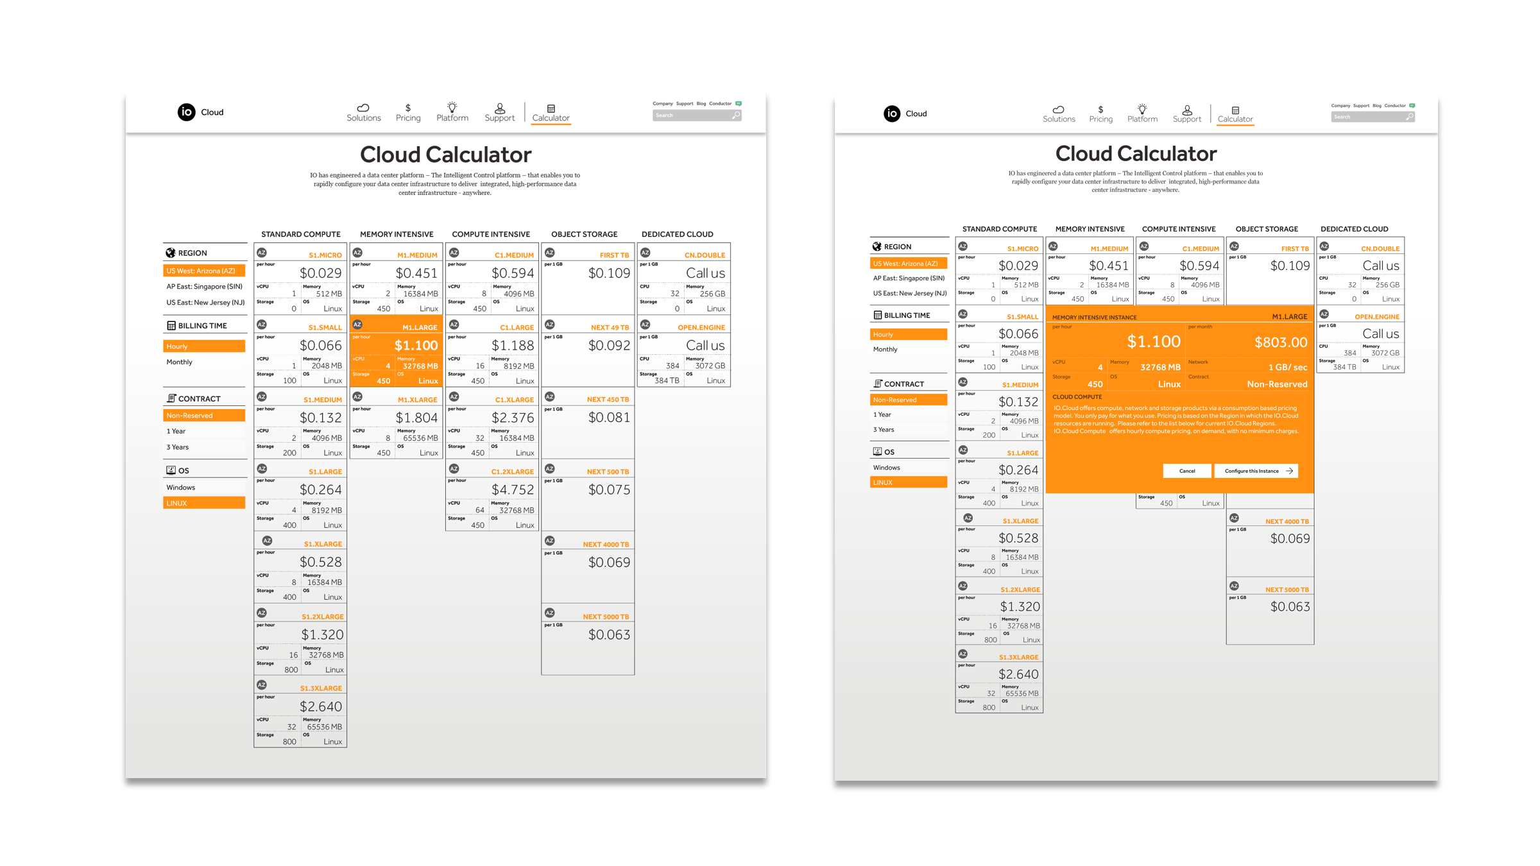Click search magnifier icon in left mockup
Image resolution: width=1540 pixels, height=866 pixels.
[736, 115]
